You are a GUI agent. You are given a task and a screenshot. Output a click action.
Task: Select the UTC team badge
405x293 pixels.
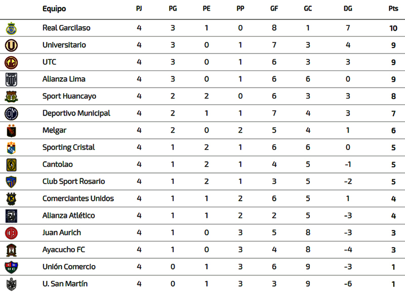pyautogui.click(x=11, y=62)
